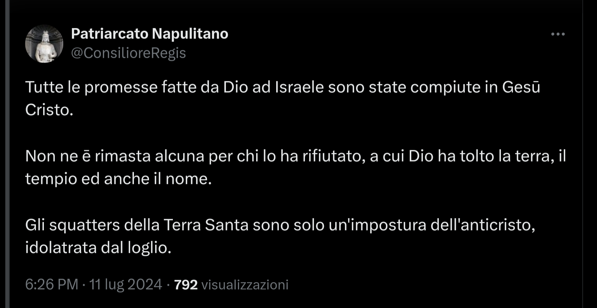
Task: Click the 11 lug 2024 date
Action: point(126,285)
